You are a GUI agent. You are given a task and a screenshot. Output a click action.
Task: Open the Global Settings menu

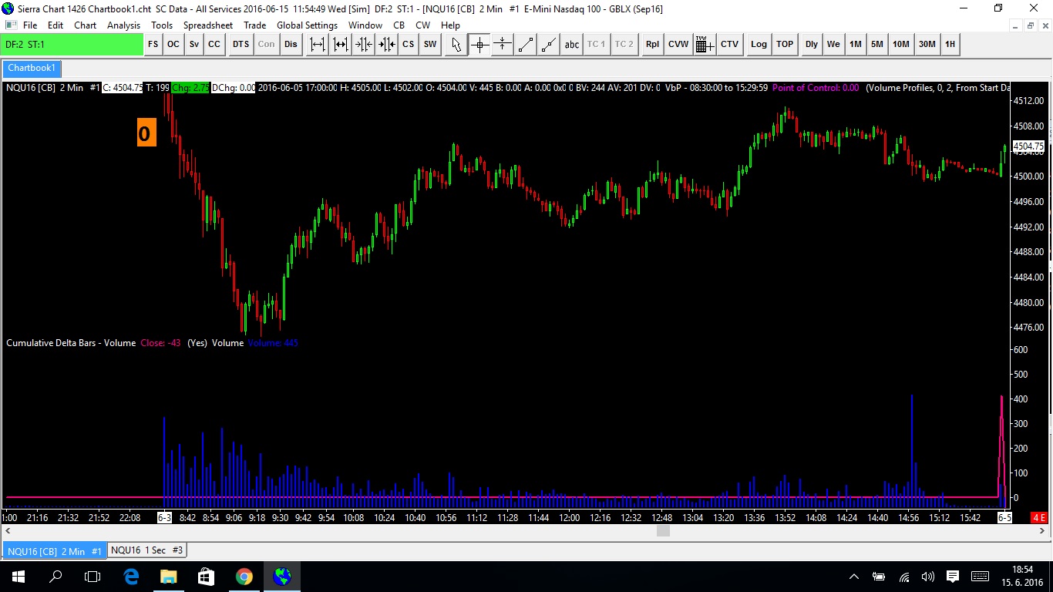308,25
